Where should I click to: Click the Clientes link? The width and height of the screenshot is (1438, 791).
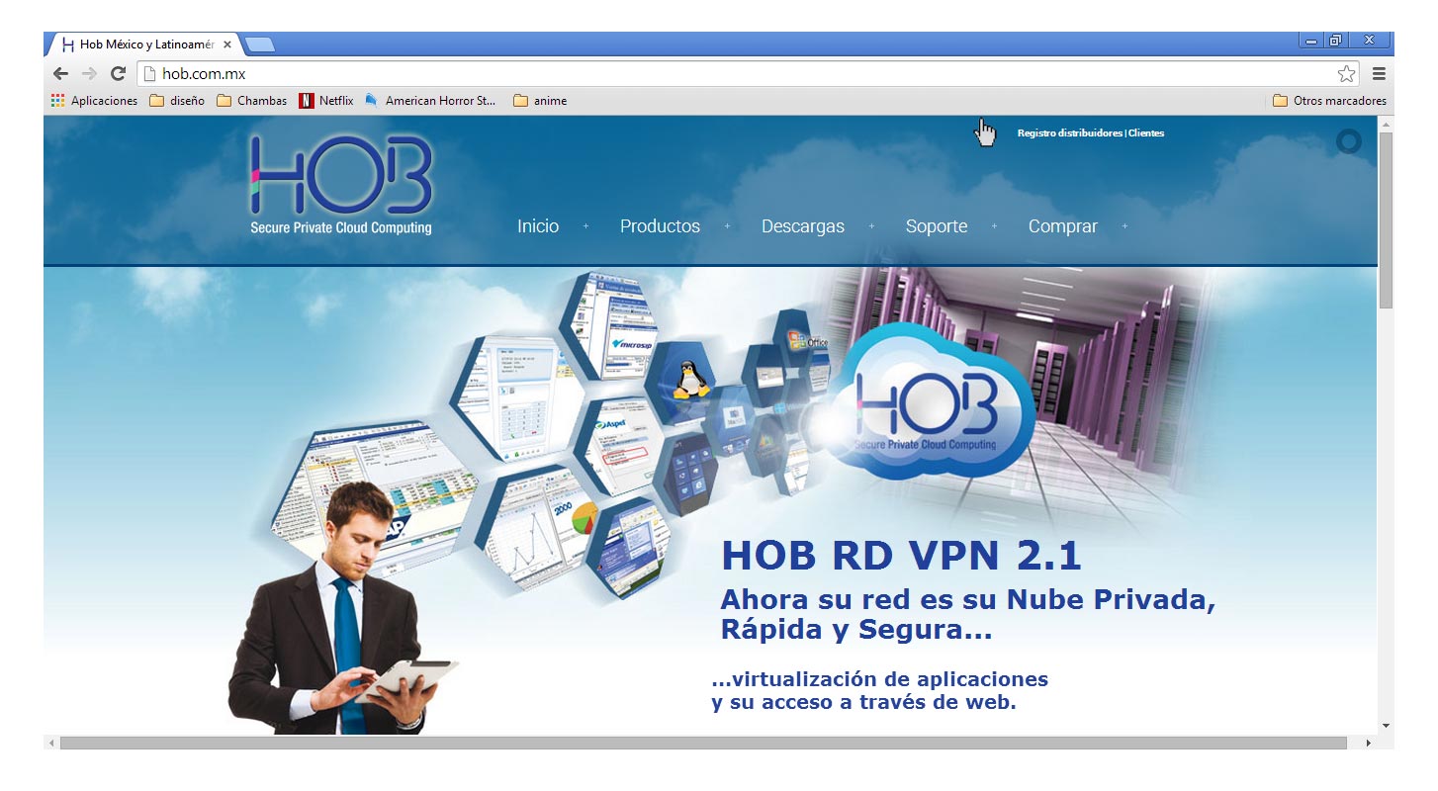1145,132
